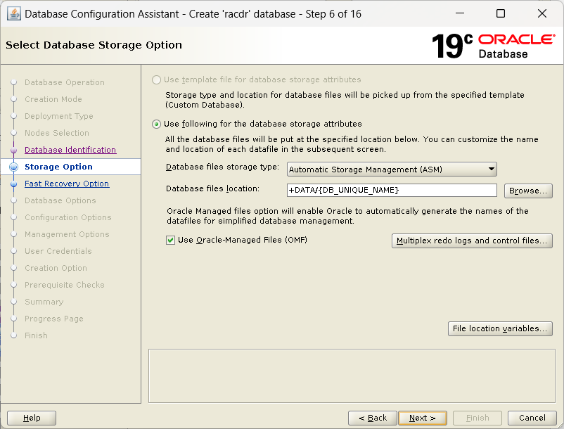Click the Browse... button
This screenshot has height=429, width=564.
point(528,191)
